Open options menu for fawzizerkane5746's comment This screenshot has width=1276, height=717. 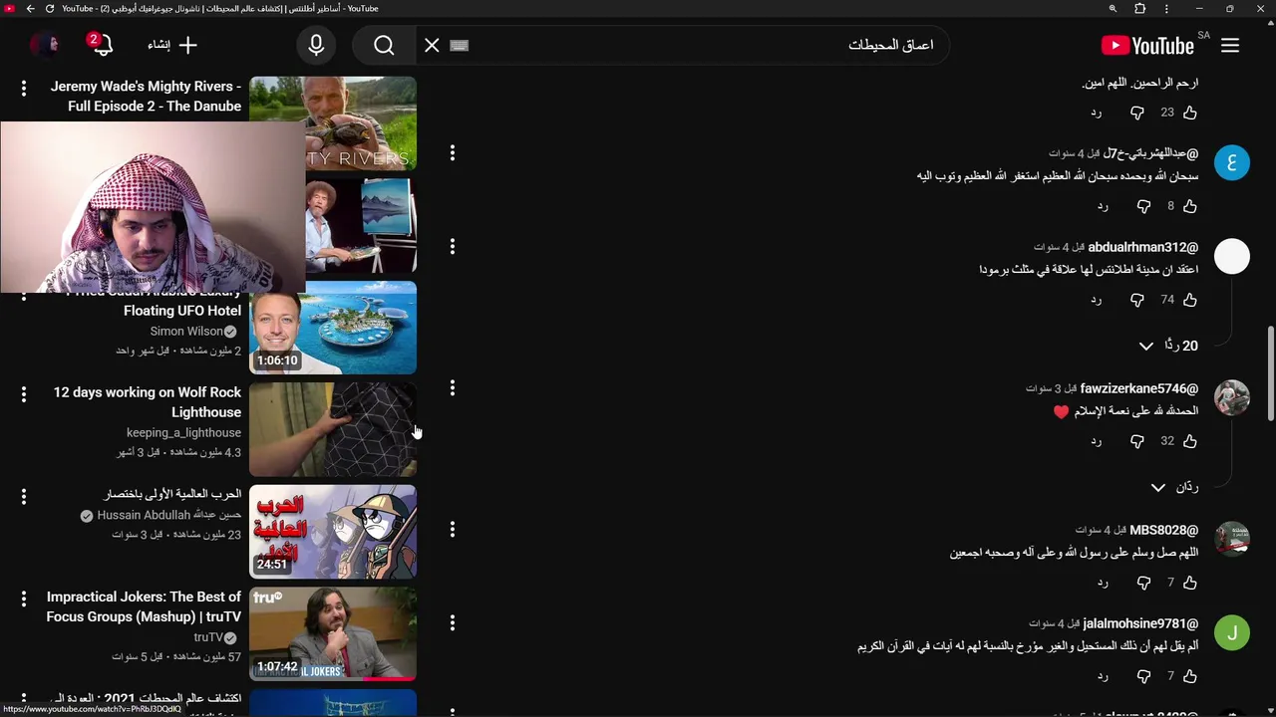coord(453,387)
